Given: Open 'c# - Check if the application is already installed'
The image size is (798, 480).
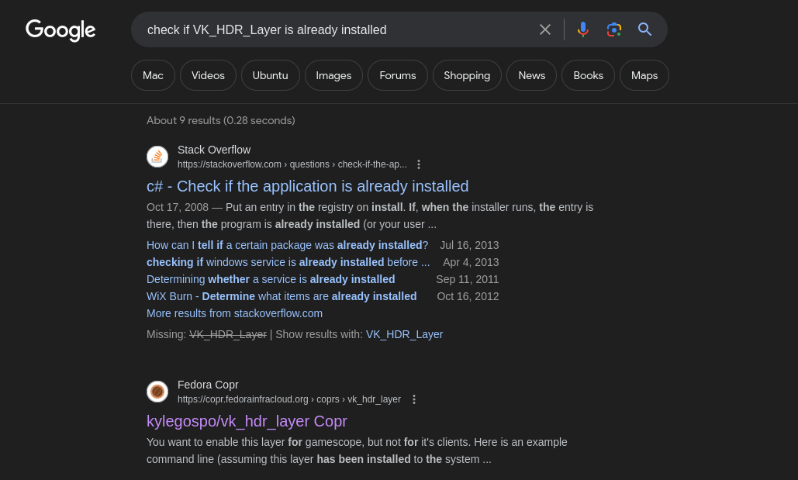Looking at the screenshot, I should point(307,186).
